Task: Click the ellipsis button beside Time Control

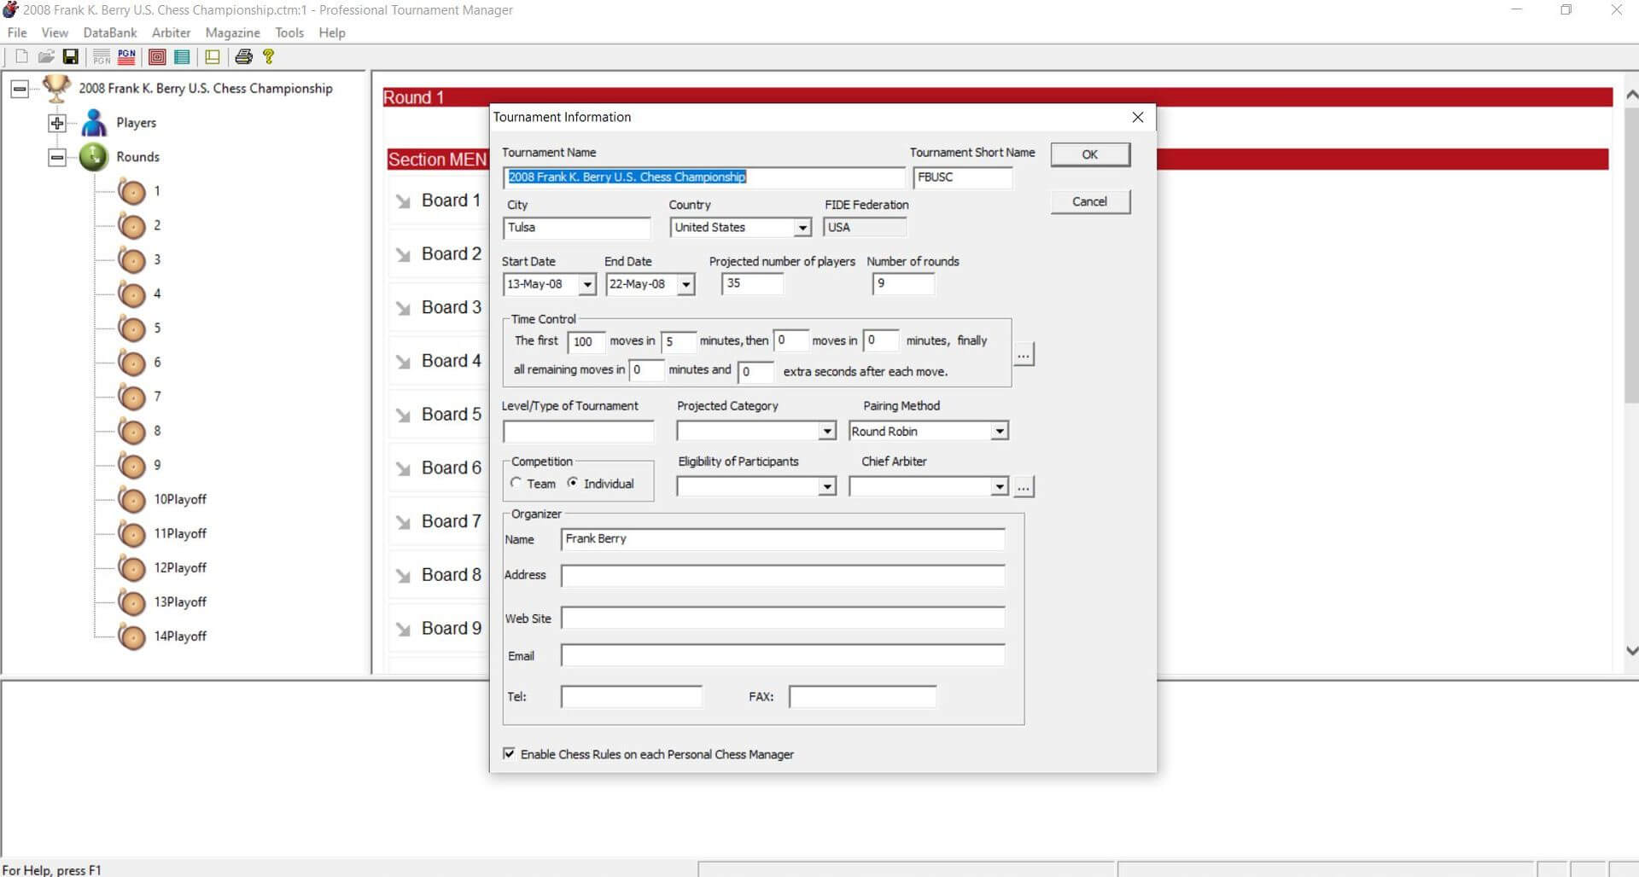Action: click(x=1024, y=354)
